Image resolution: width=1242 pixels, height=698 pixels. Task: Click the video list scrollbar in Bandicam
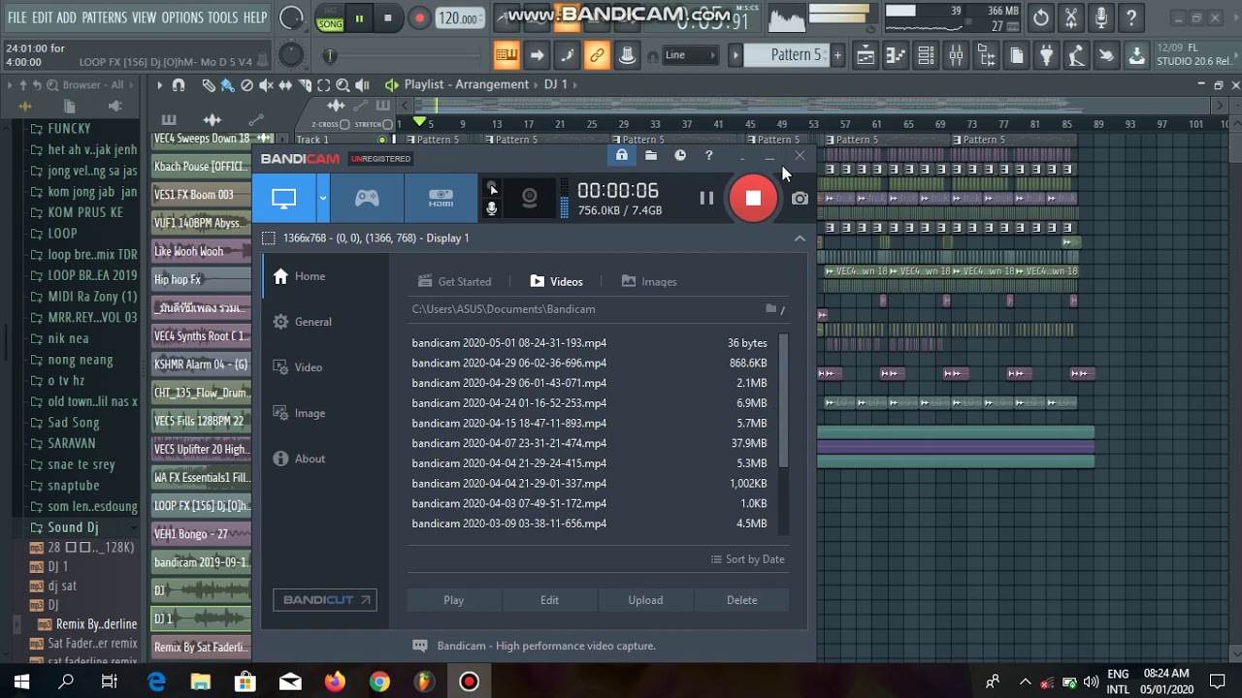pyautogui.click(x=783, y=400)
